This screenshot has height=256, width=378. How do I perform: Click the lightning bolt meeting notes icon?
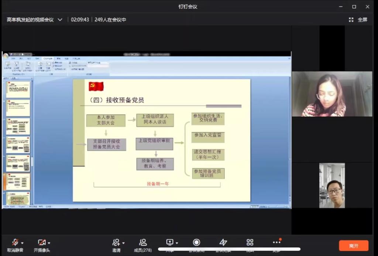[x=223, y=242]
